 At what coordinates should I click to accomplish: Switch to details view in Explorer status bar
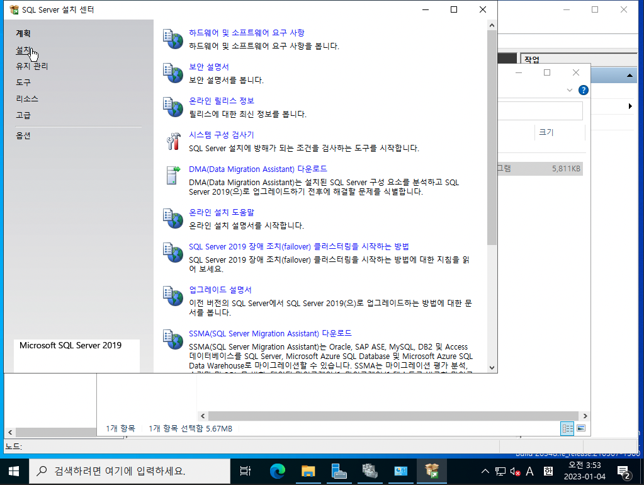coord(567,429)
